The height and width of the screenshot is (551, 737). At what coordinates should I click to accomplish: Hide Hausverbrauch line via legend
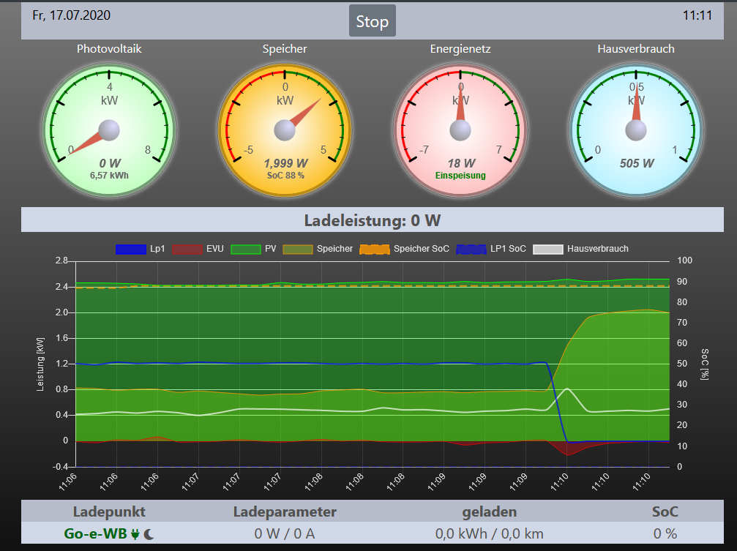pyautogui.click(x=580, y=249)
